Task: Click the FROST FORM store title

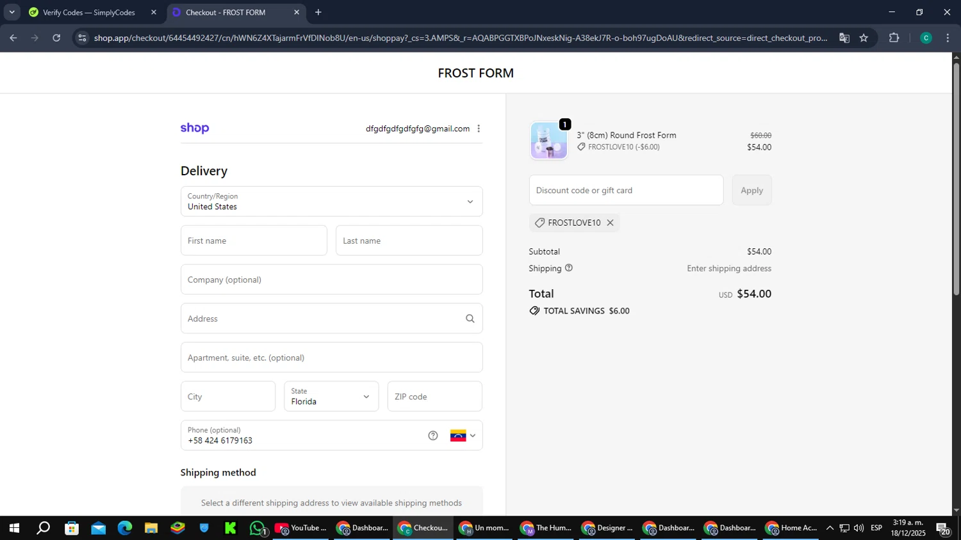Action: 476,73
